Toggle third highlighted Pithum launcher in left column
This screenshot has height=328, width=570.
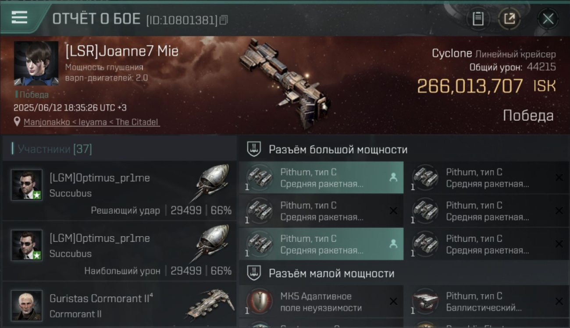(321, 244)
